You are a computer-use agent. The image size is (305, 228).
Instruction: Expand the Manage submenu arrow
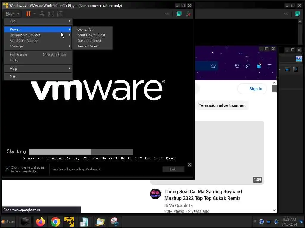click(x=70, y=46)
